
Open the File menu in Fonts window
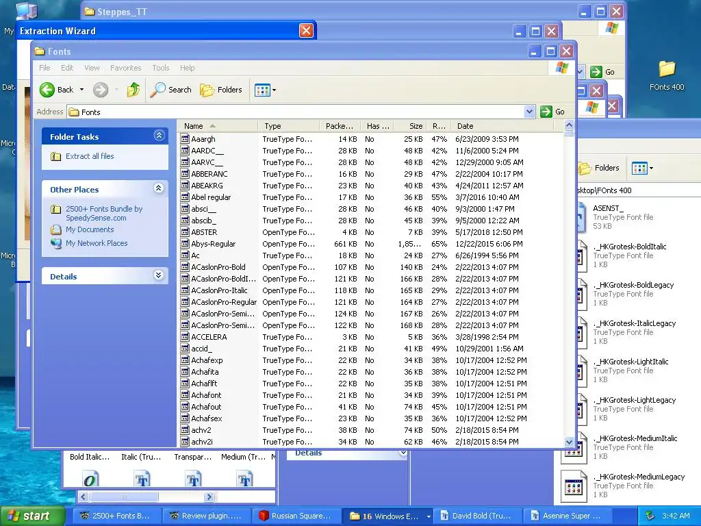pos(44,68)
